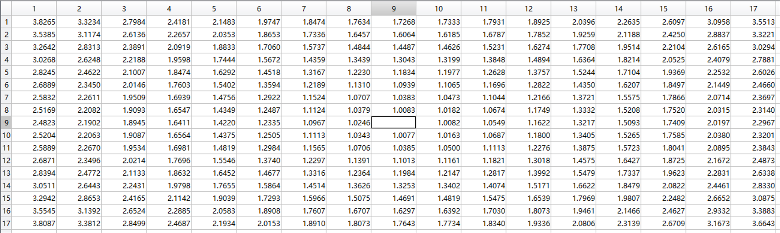Select the cell containing 3.6643
Screen dimensions: 780x233
coord(753,223)
